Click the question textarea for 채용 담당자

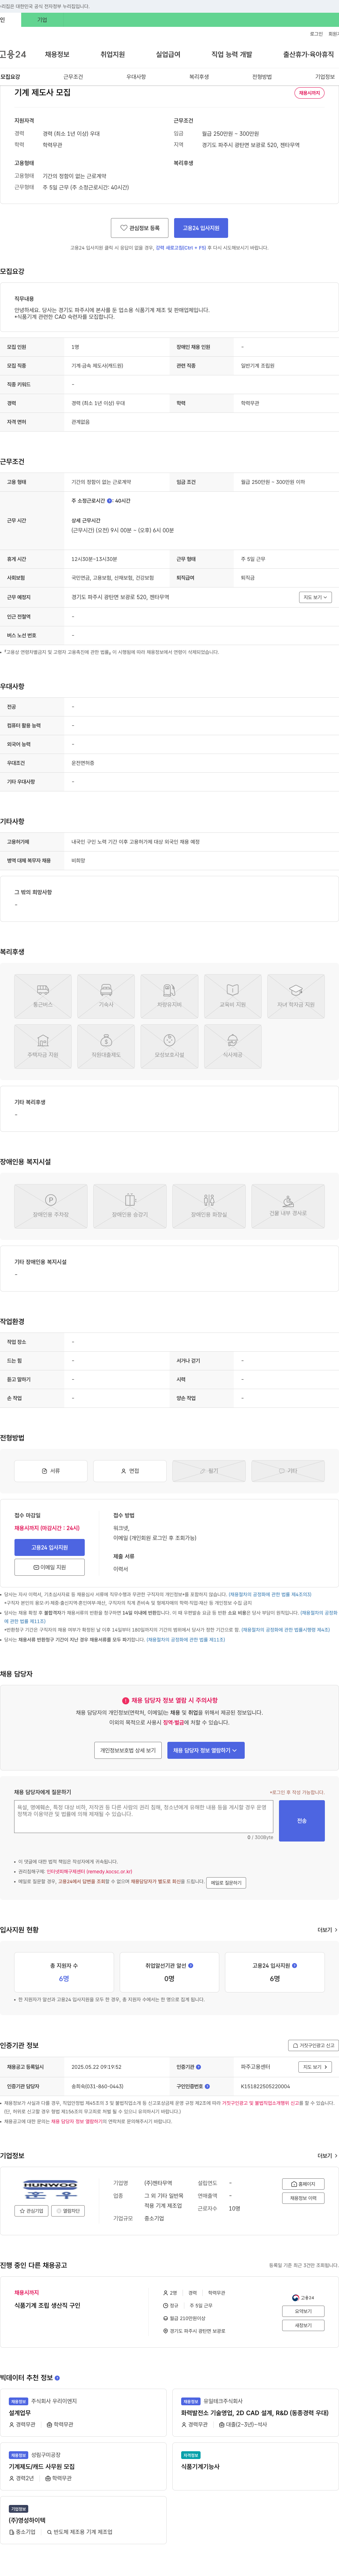coord(144,1816)
